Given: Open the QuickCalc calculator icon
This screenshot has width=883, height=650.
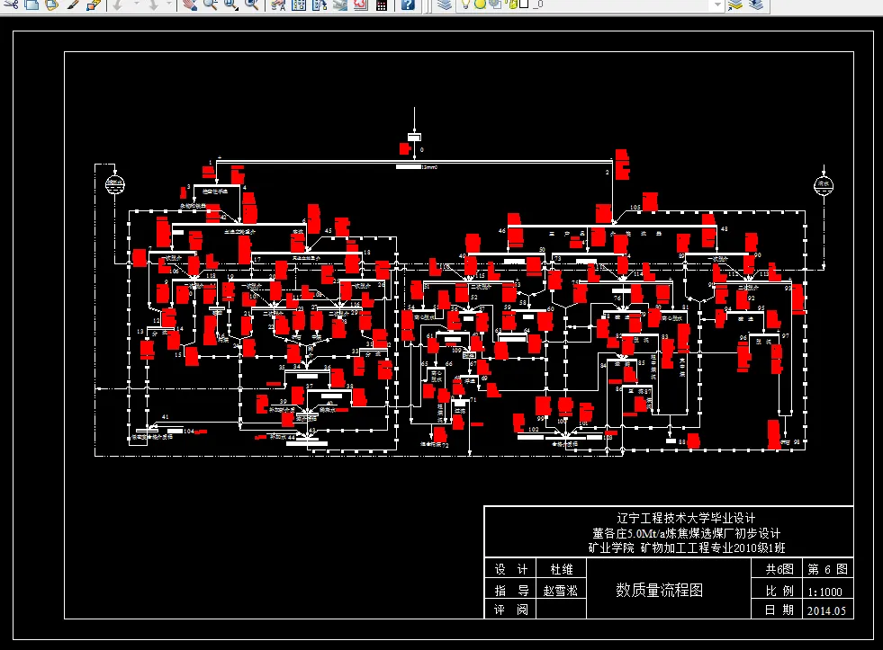Looking at the screenshot, I should (x=382, y=4).
